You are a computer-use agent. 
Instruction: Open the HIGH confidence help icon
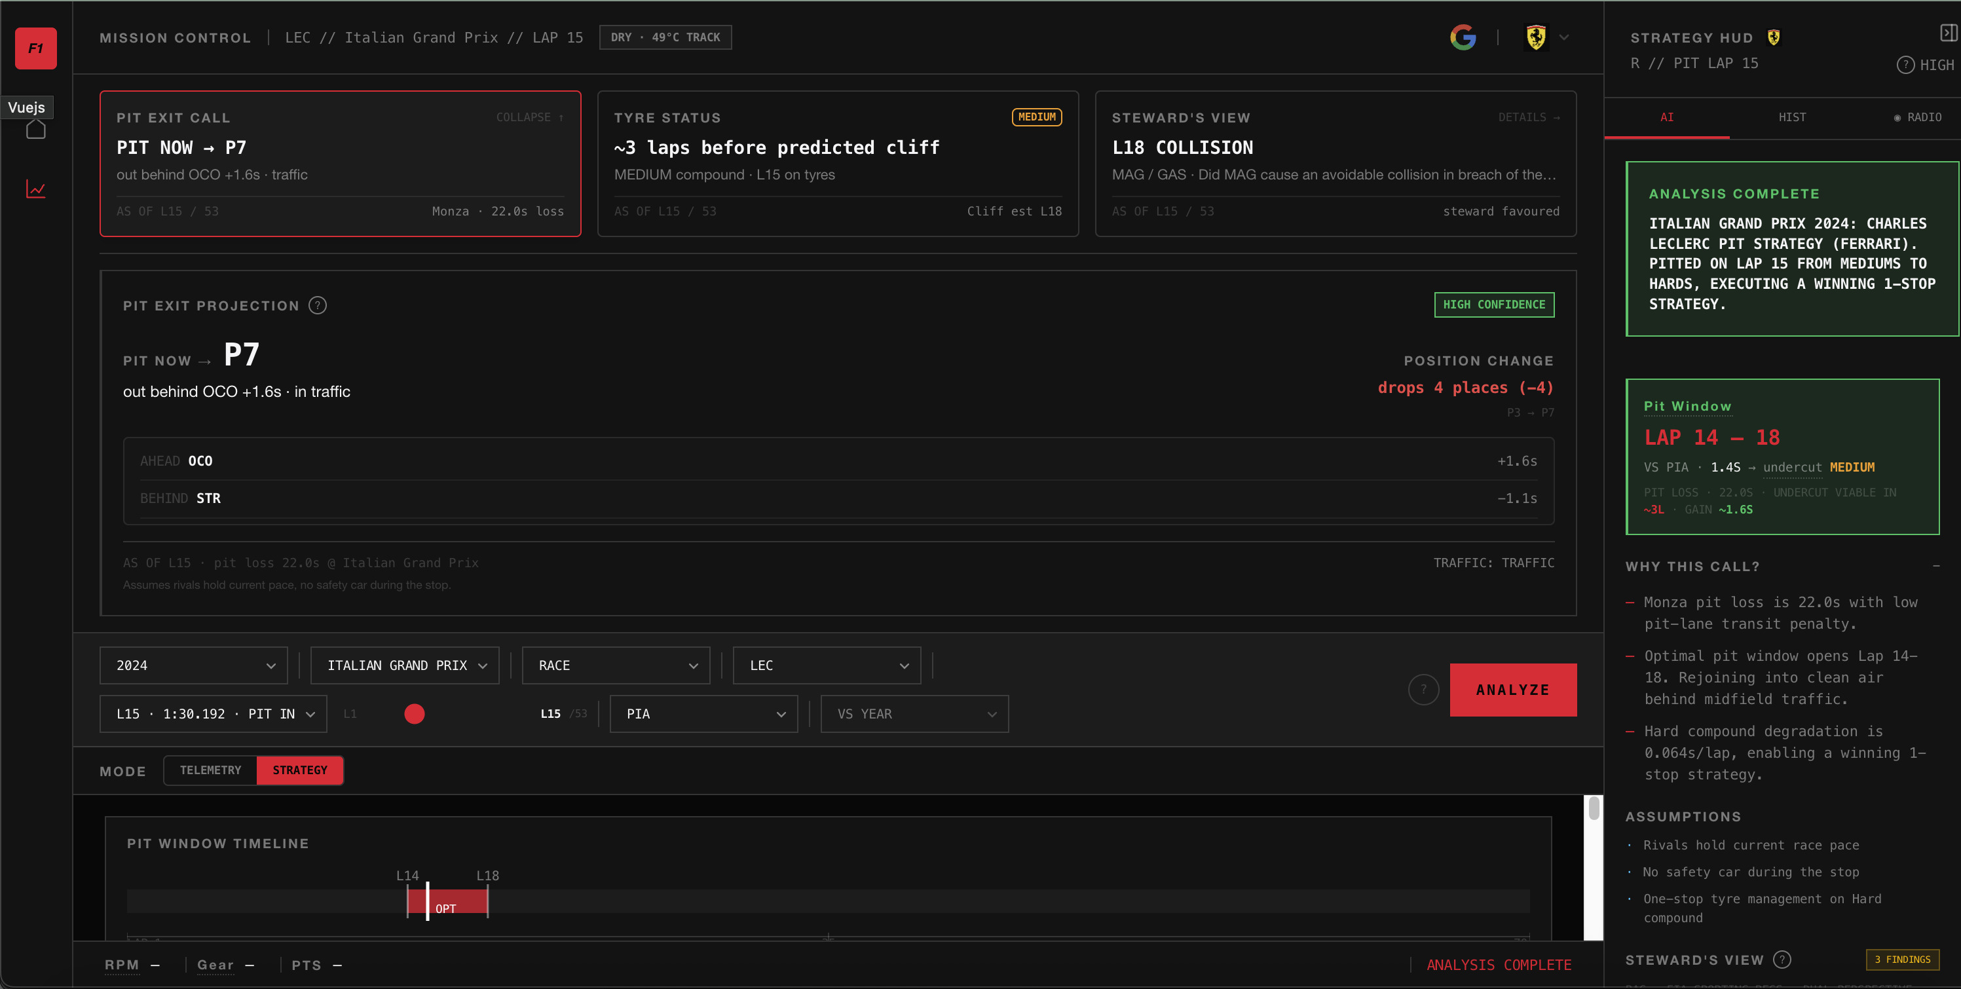pos(1905,65)
